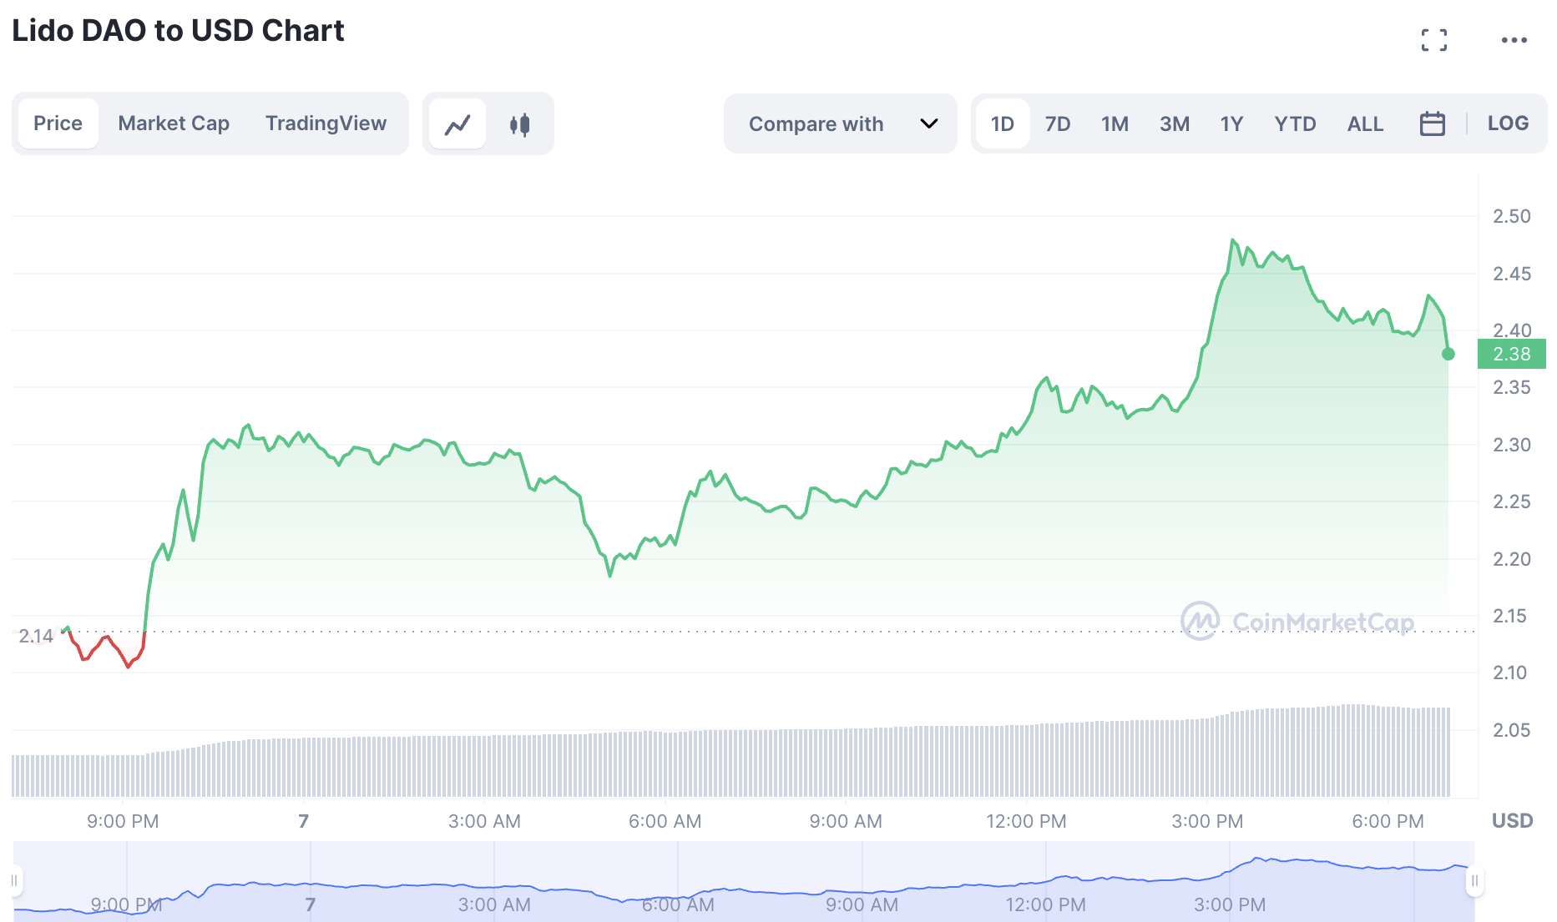Click the left range slider handle
Screen dimensions: 1557x922
(14, 881)
